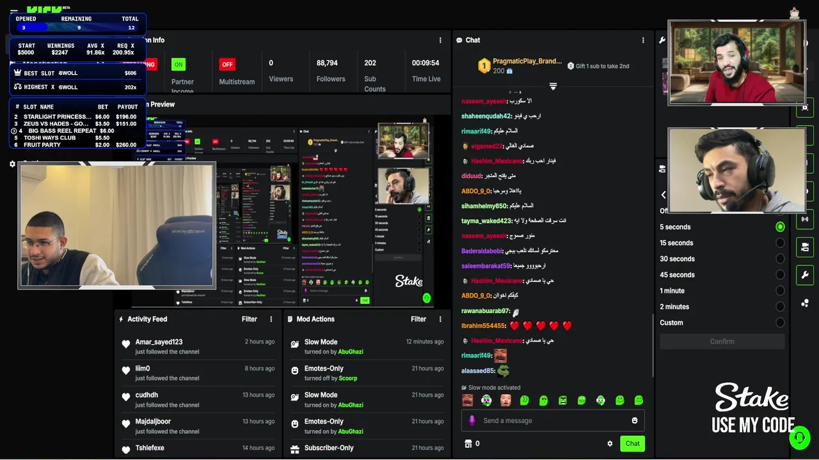Click the snail icon by Slow mode activated
The height and width of the screenshot is (460, 819).
point(464,388)
